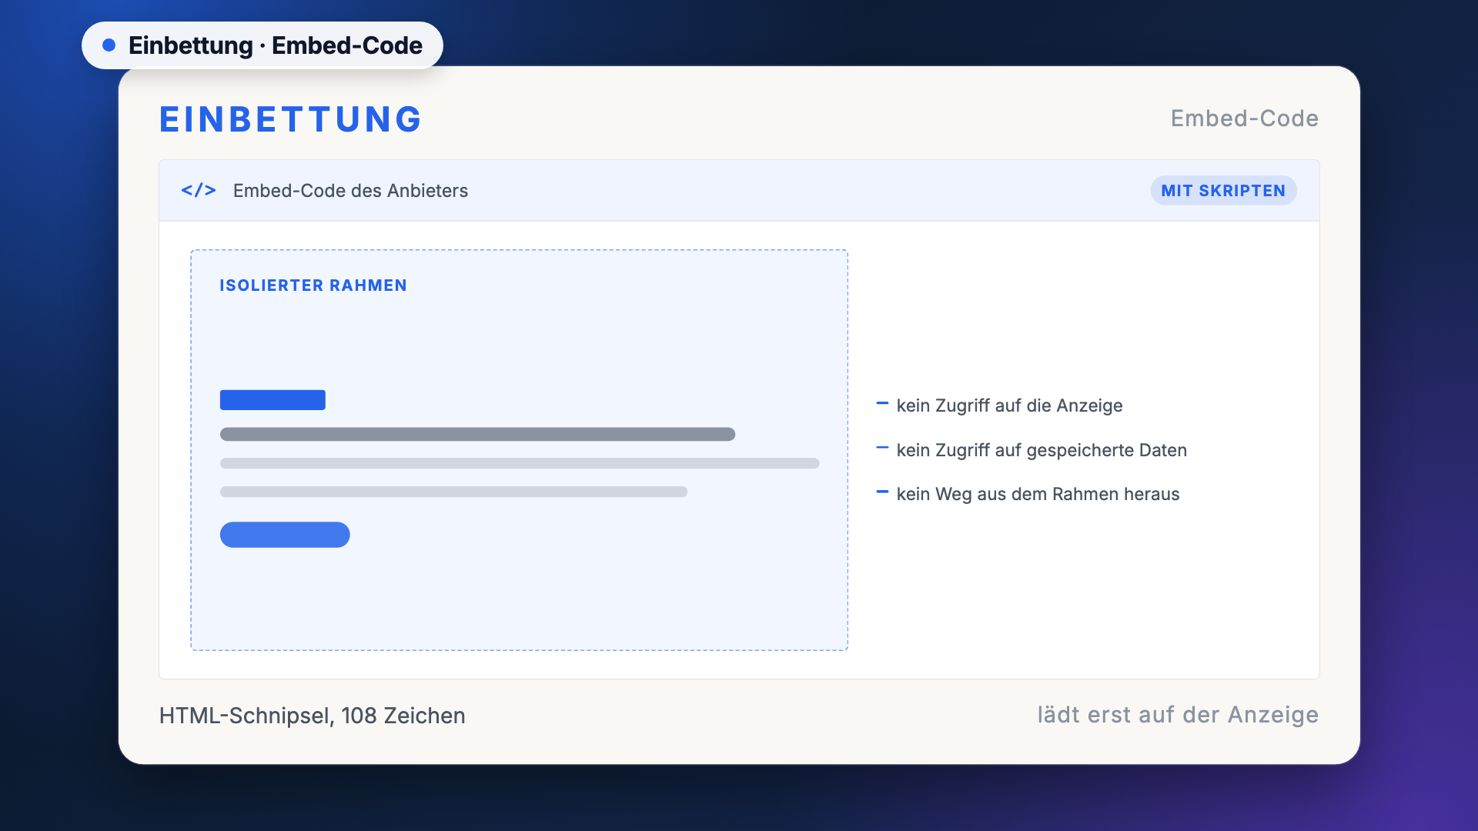Click 'HTML-Schnipsel, 108 Zeichen' footer text
Screen dimensions: 1478x831
tap(312, 716)
